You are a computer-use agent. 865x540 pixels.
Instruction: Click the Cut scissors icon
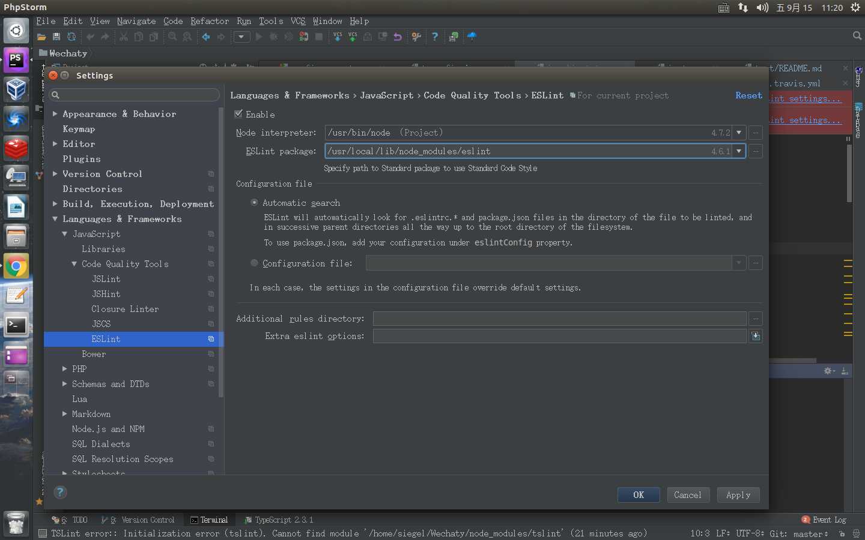coord(124,37)
